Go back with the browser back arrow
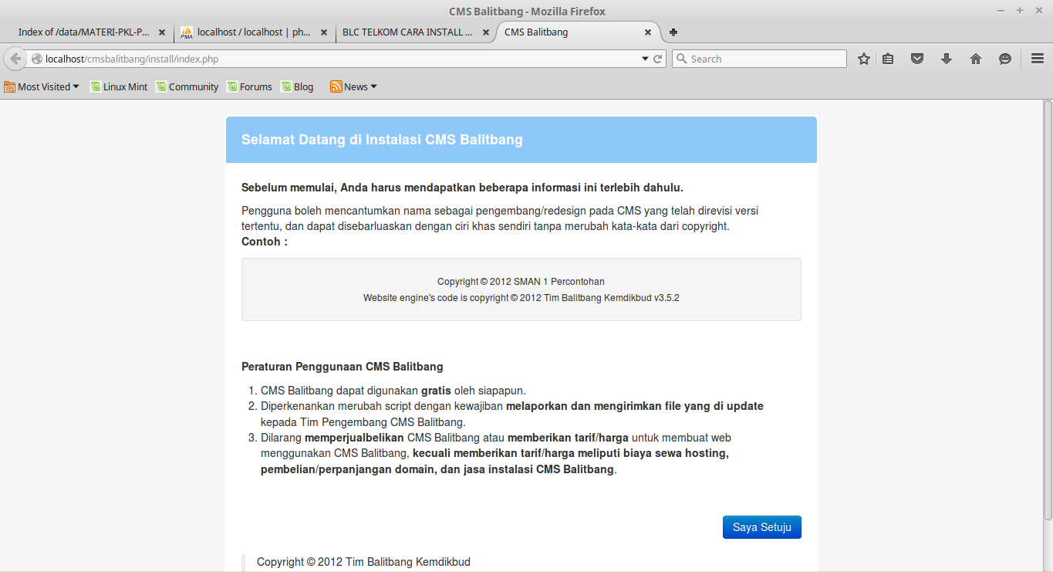This screenshot has height=572, width=1053. 15,59
